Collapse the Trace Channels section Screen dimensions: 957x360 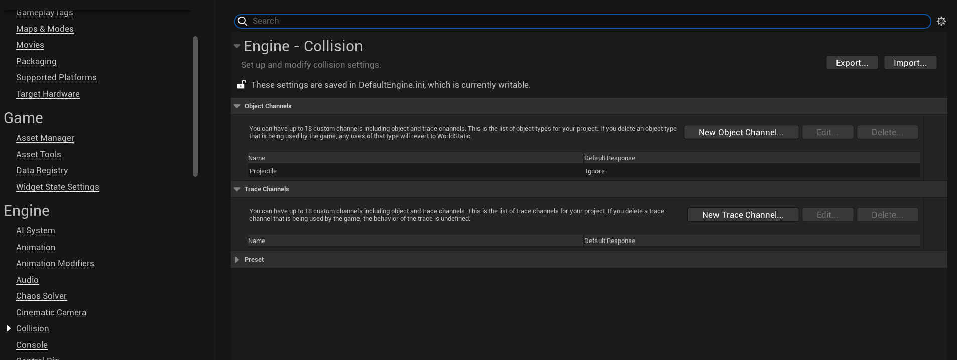(x=237, y=189)
